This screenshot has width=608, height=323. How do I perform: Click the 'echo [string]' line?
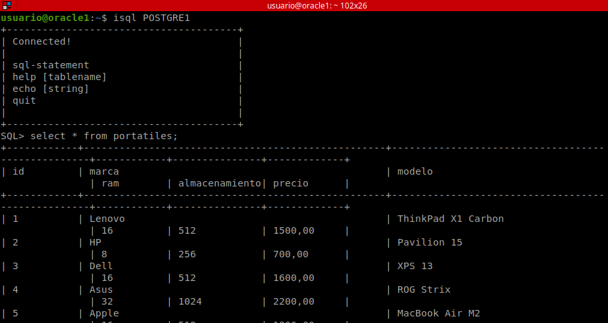pos(51,89)
